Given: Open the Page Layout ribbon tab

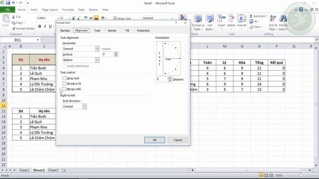Looking at the screenshot, I should point(50,9).
